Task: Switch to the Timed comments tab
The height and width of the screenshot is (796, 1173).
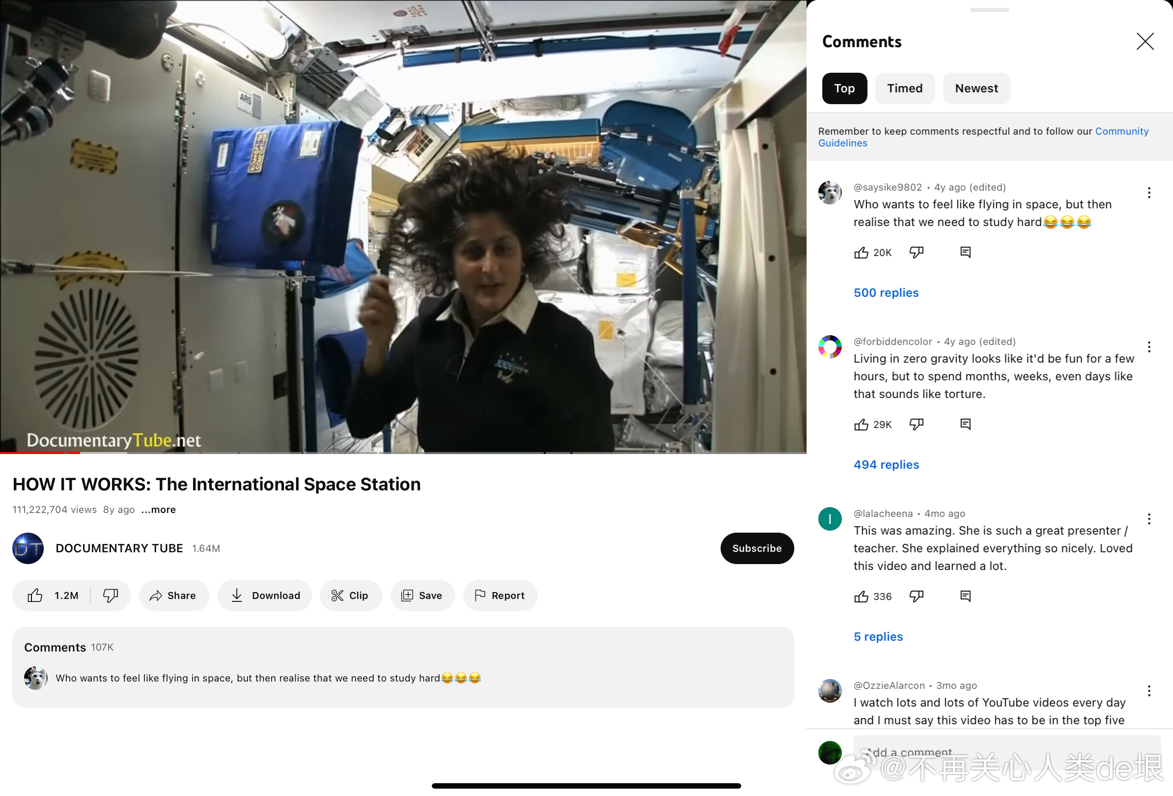Action: pos(904,88)
